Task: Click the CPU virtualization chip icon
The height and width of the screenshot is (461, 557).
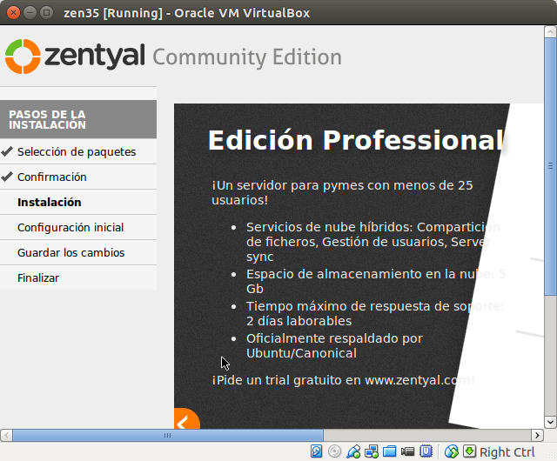Action: 426,451
